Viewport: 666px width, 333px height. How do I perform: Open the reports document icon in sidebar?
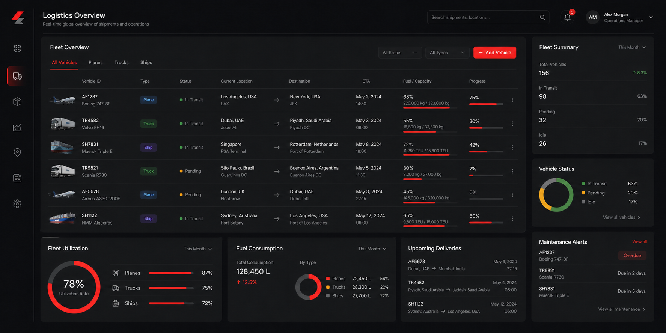tap(17, 178)
